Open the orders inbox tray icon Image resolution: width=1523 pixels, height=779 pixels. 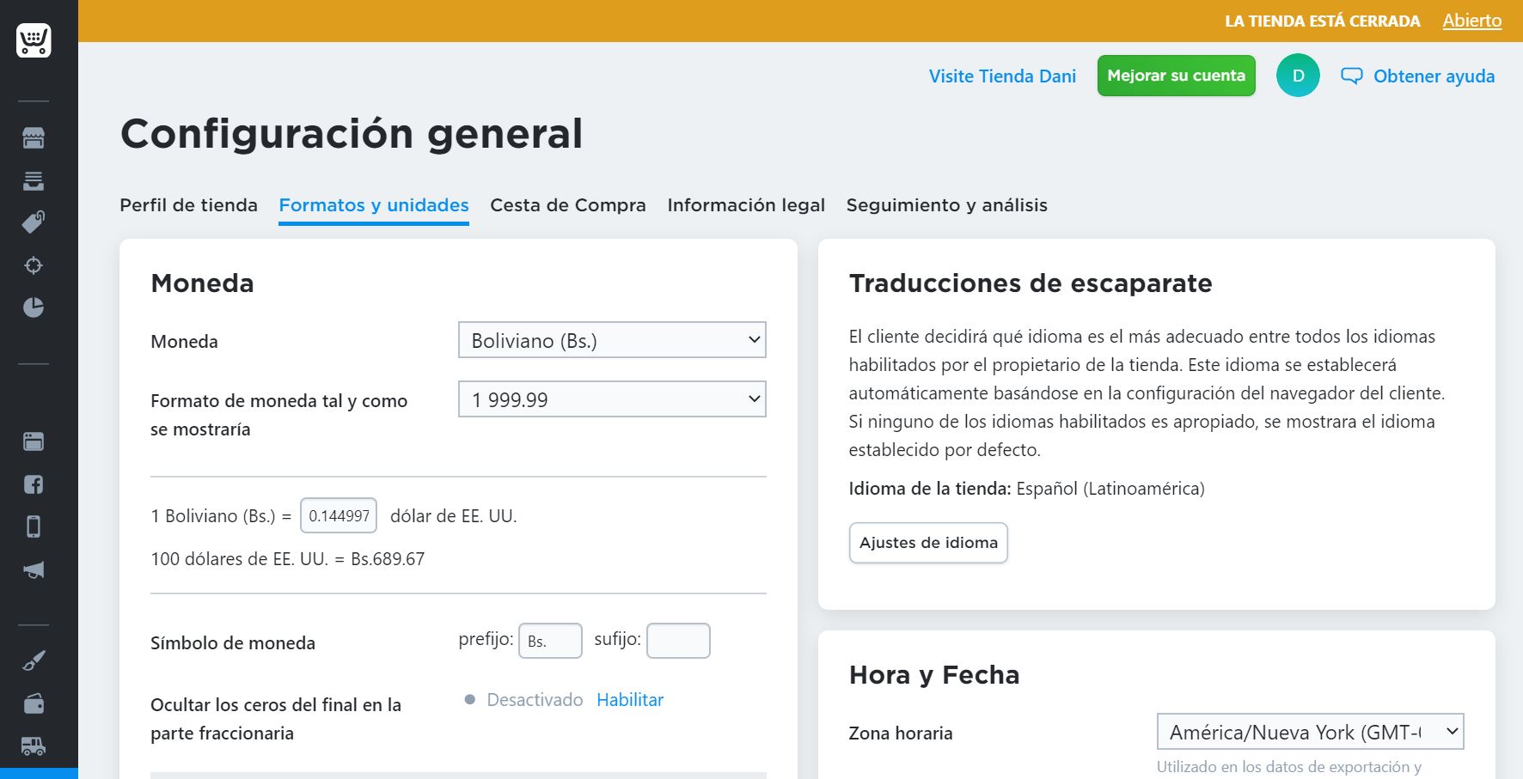(34, 180)
